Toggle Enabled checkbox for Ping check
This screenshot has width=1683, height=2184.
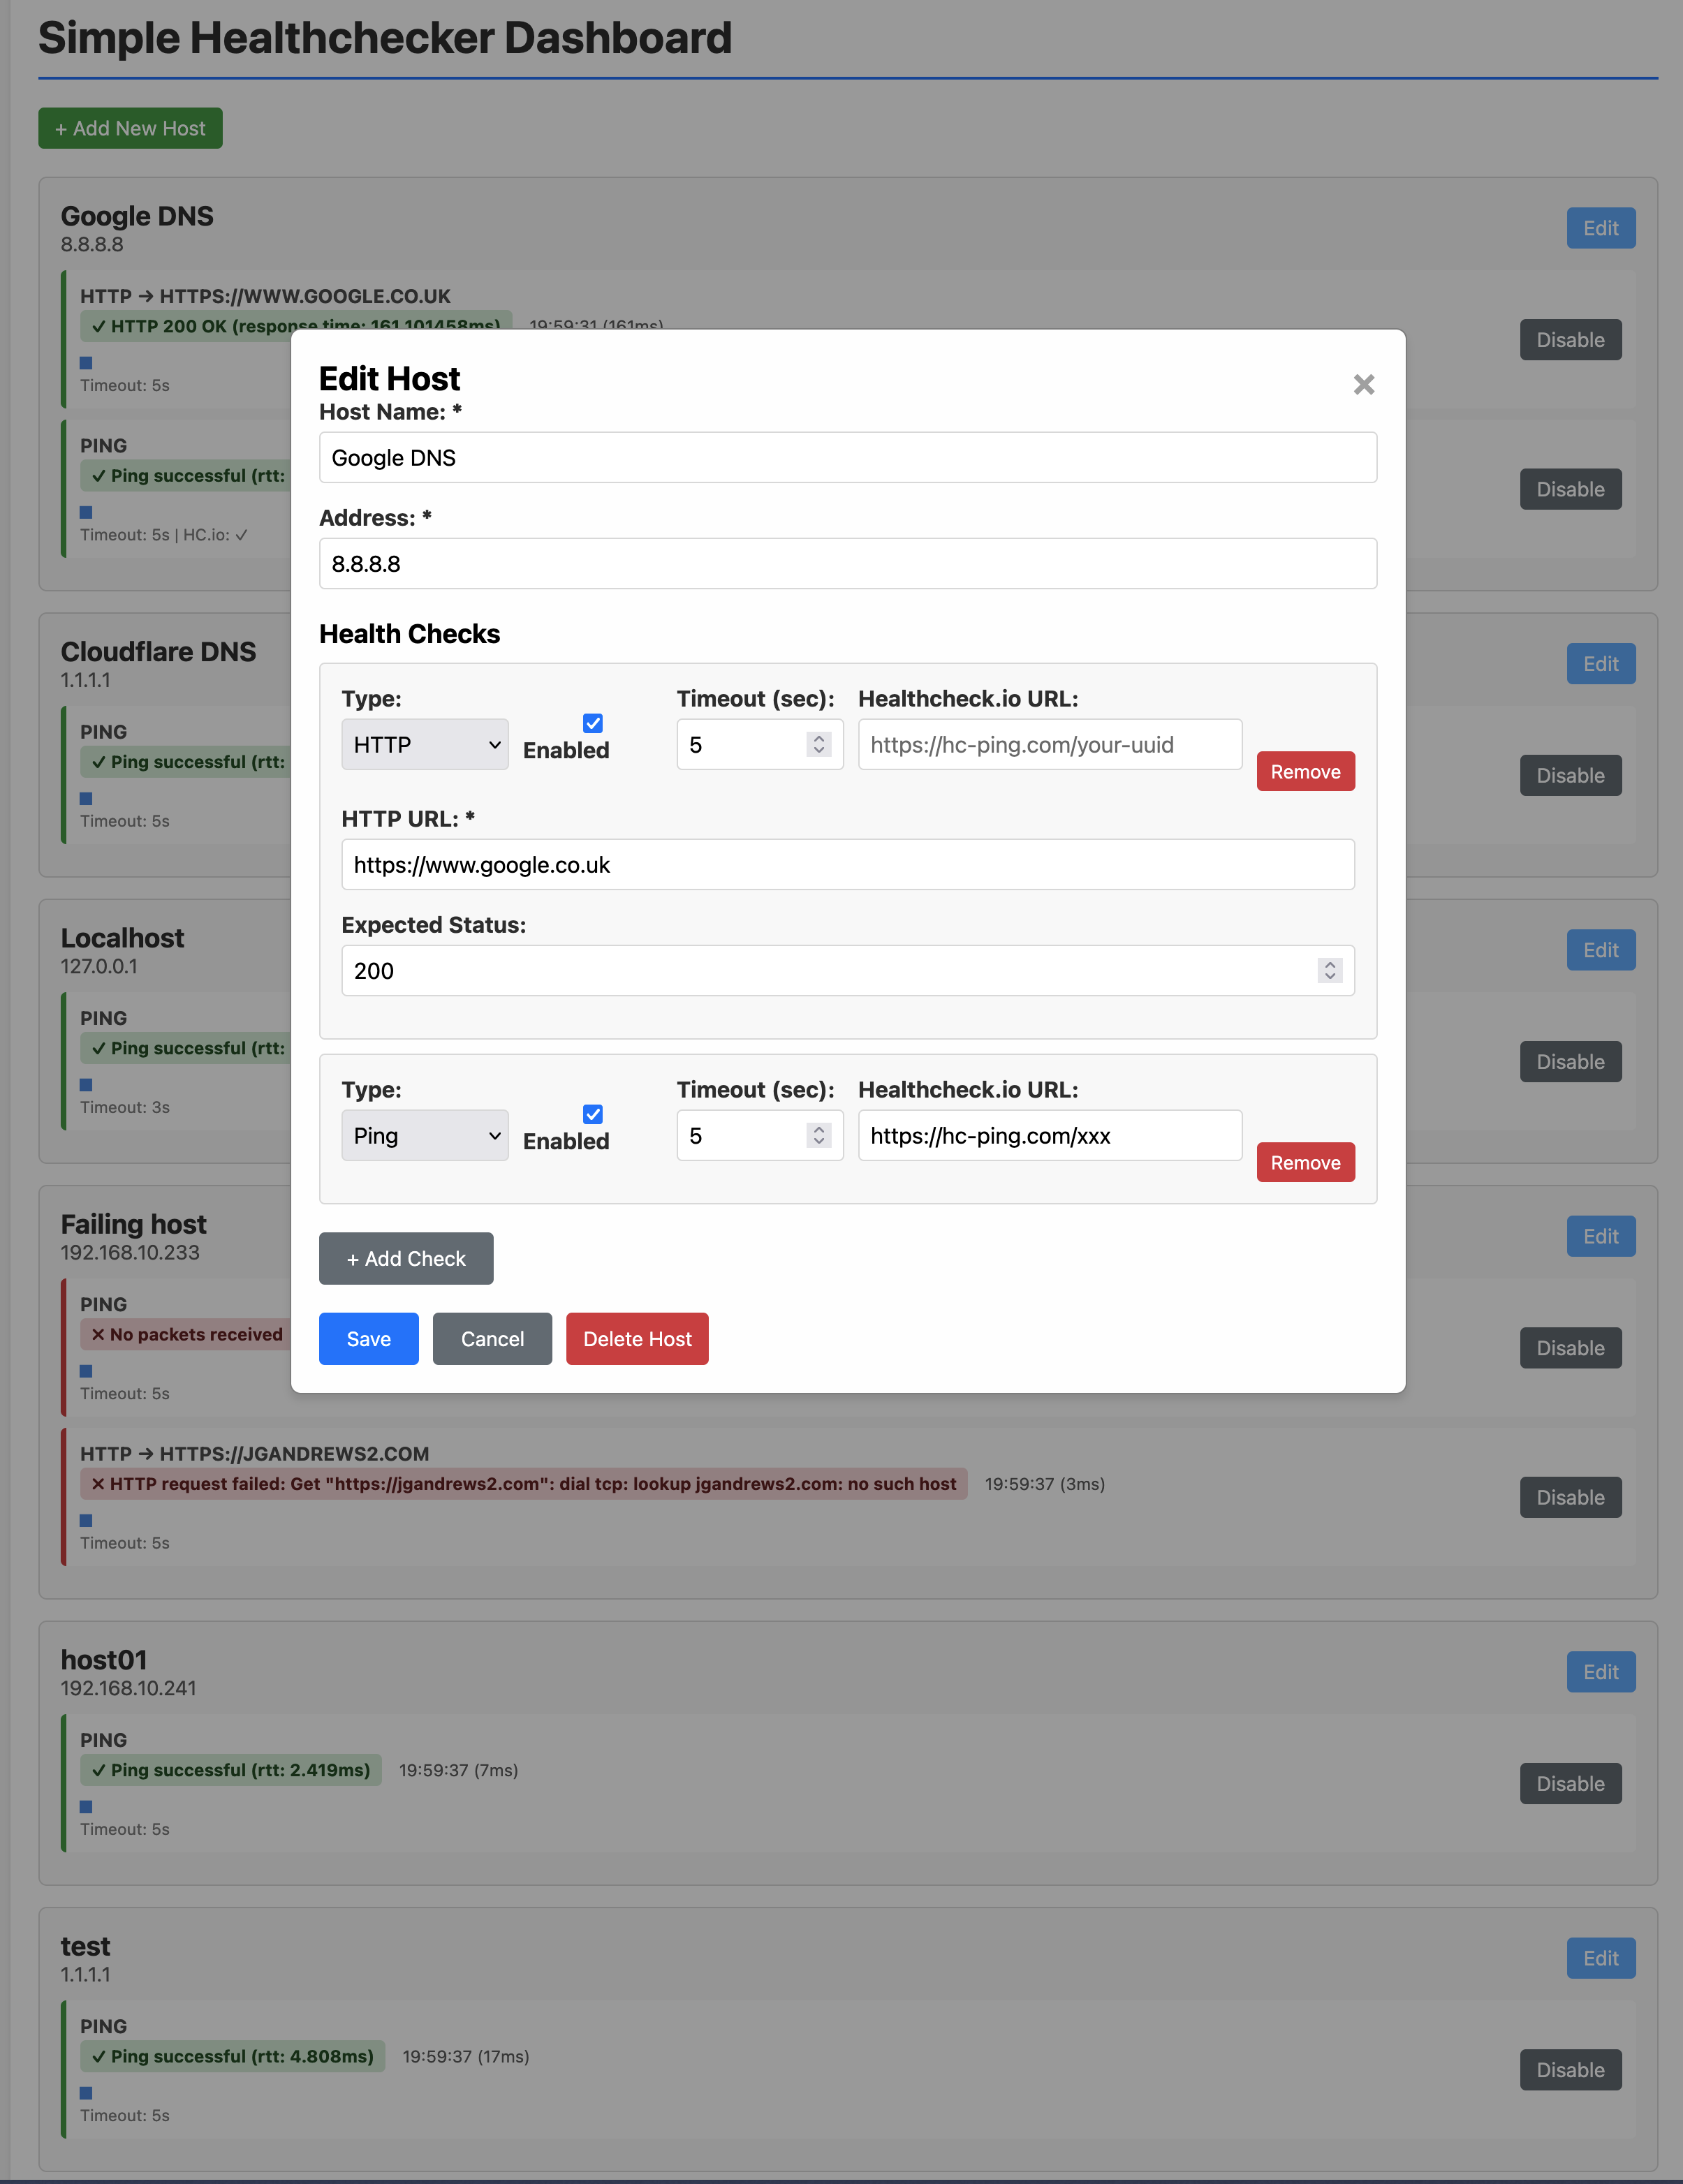pyautogui.click(x=593, y=1114)
